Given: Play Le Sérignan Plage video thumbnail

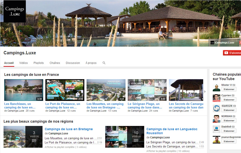Looking at the screenshot, I should pyautogui.click(x=147, y=90).
